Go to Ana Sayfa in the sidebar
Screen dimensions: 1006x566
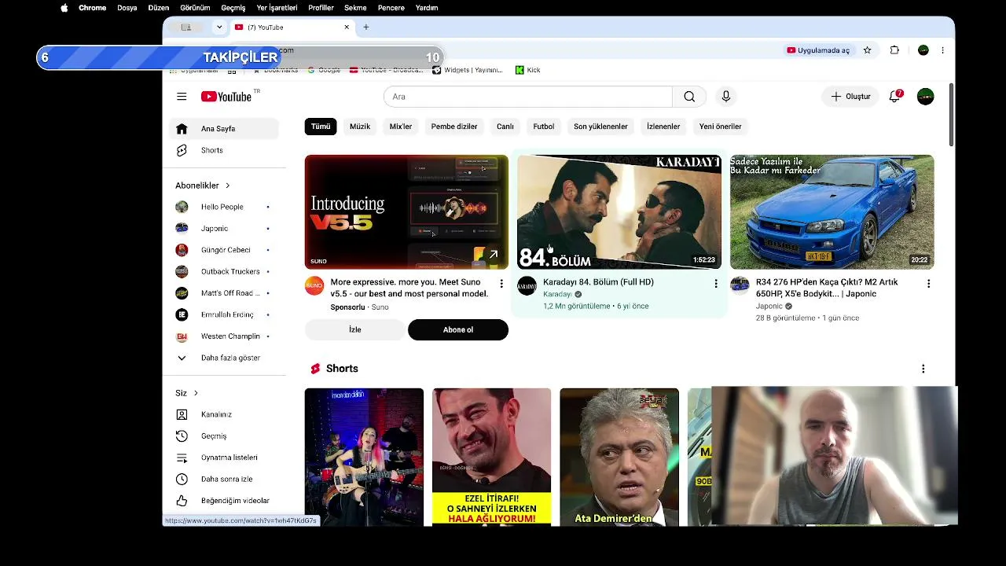pyautogui.click(x=224, y=129)
